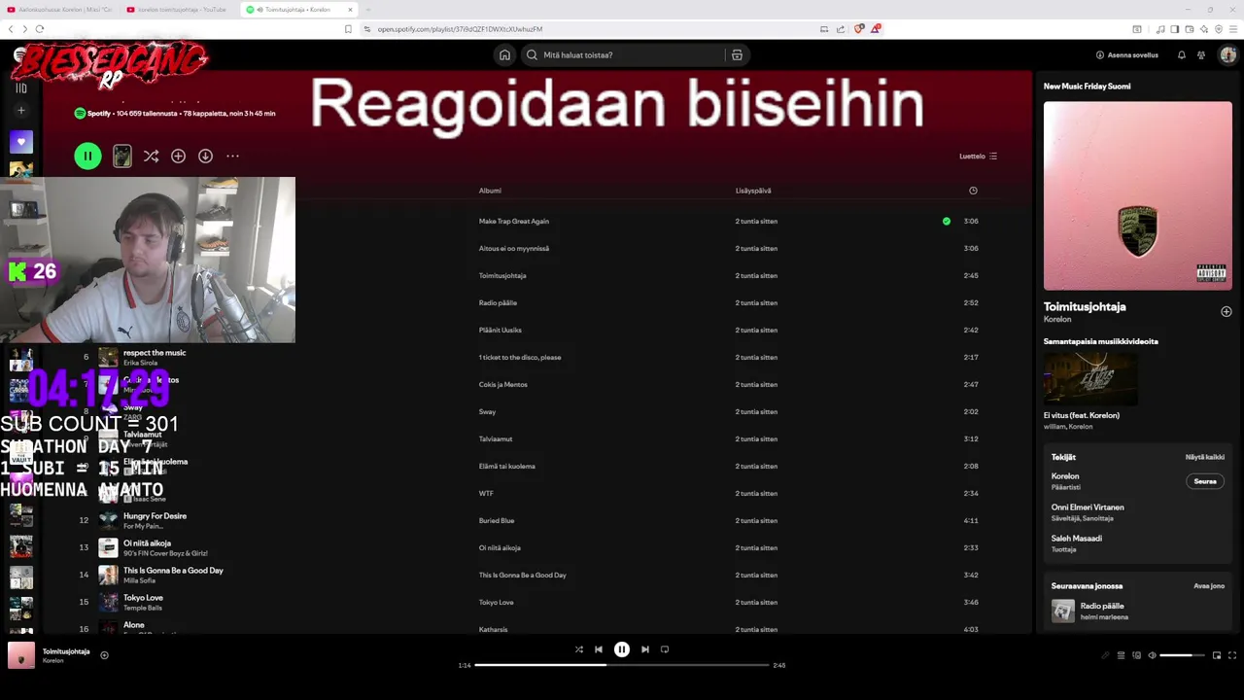Click the browser back arrow
The image size is (1244, 700).
12,29
